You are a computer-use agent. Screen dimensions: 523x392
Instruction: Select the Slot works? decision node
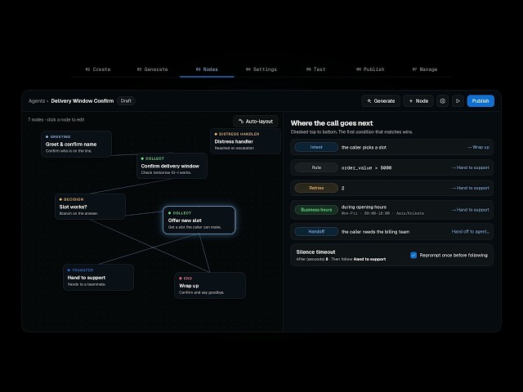[x=90, y=207]
